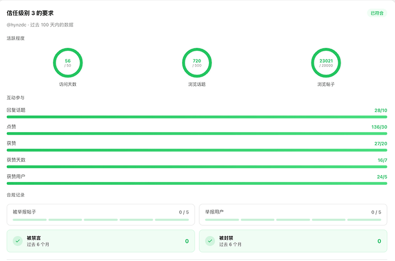Click 过去 6 个月 under 被禁言
This screenshot has height=261, width=395.
point(38,244)
